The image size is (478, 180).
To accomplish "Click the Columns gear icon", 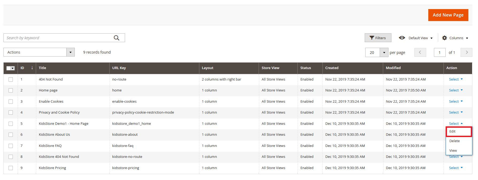I will (x=444, y=38).
